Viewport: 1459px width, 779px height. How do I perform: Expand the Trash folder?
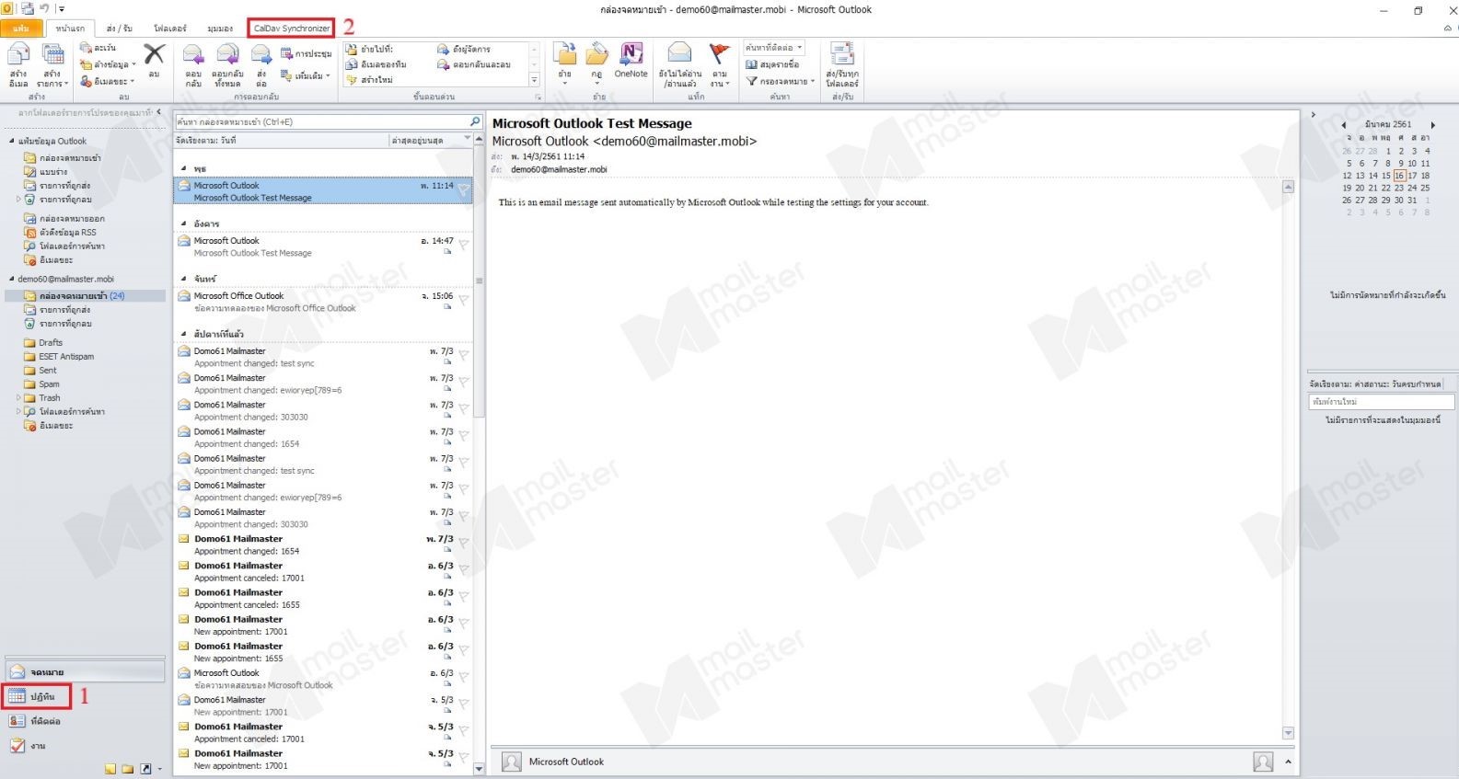17,398
